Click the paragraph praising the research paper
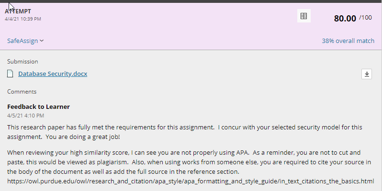 click(x=185, y=132)
